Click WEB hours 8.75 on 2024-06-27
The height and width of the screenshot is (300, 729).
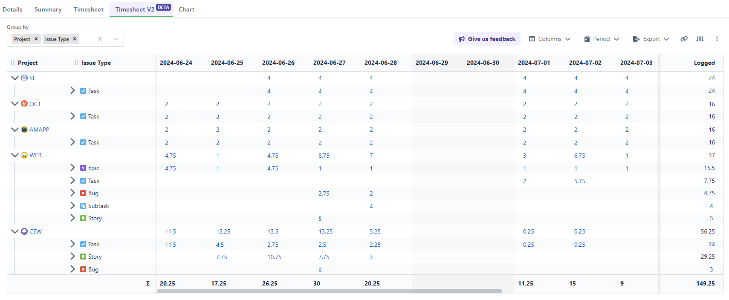click(324, 156)
